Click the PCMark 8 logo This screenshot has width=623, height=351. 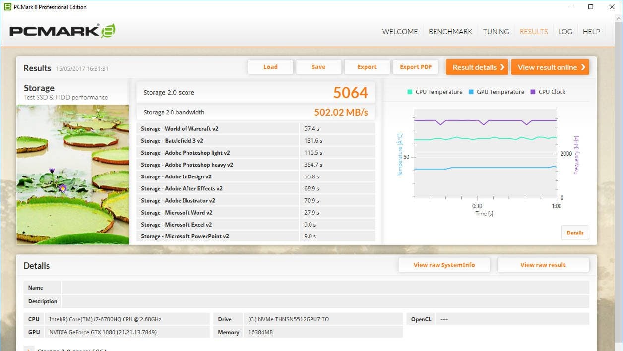tap(62, 31)
